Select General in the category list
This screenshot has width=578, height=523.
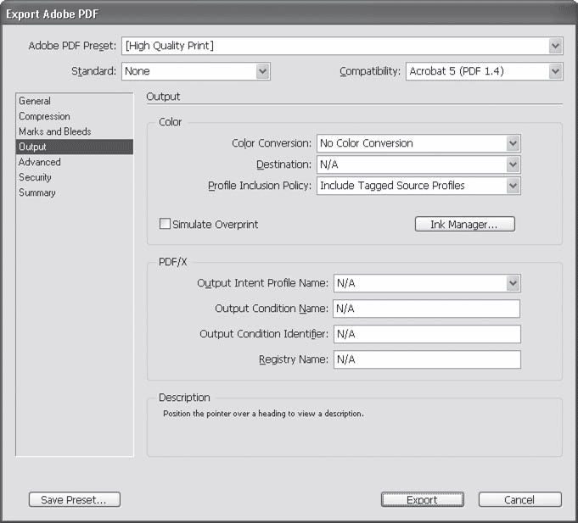click(35, 101)
